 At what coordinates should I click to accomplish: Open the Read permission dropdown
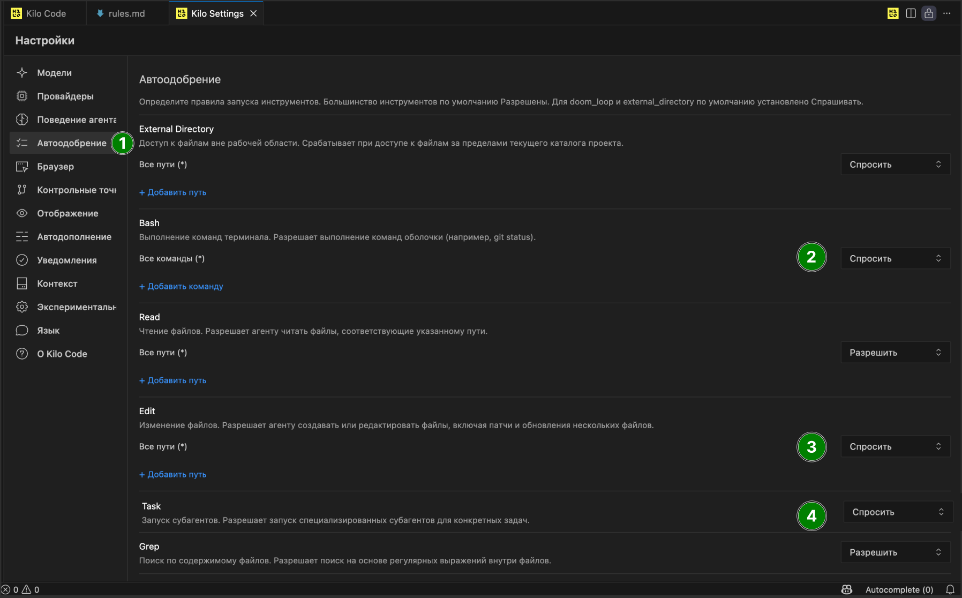point(895,353)
